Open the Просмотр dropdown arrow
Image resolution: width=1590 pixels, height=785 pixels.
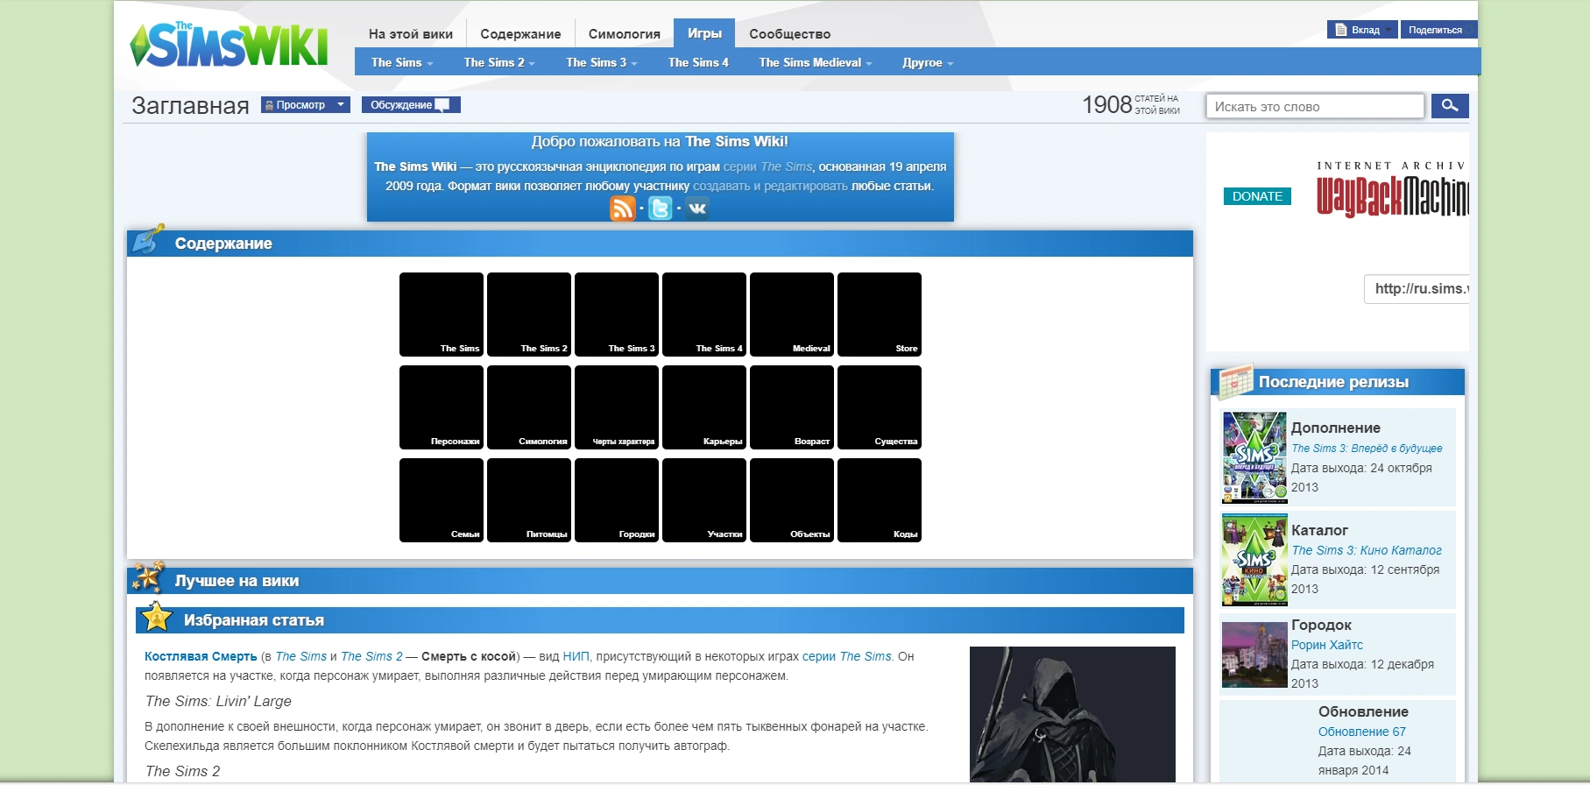point(341,105)
